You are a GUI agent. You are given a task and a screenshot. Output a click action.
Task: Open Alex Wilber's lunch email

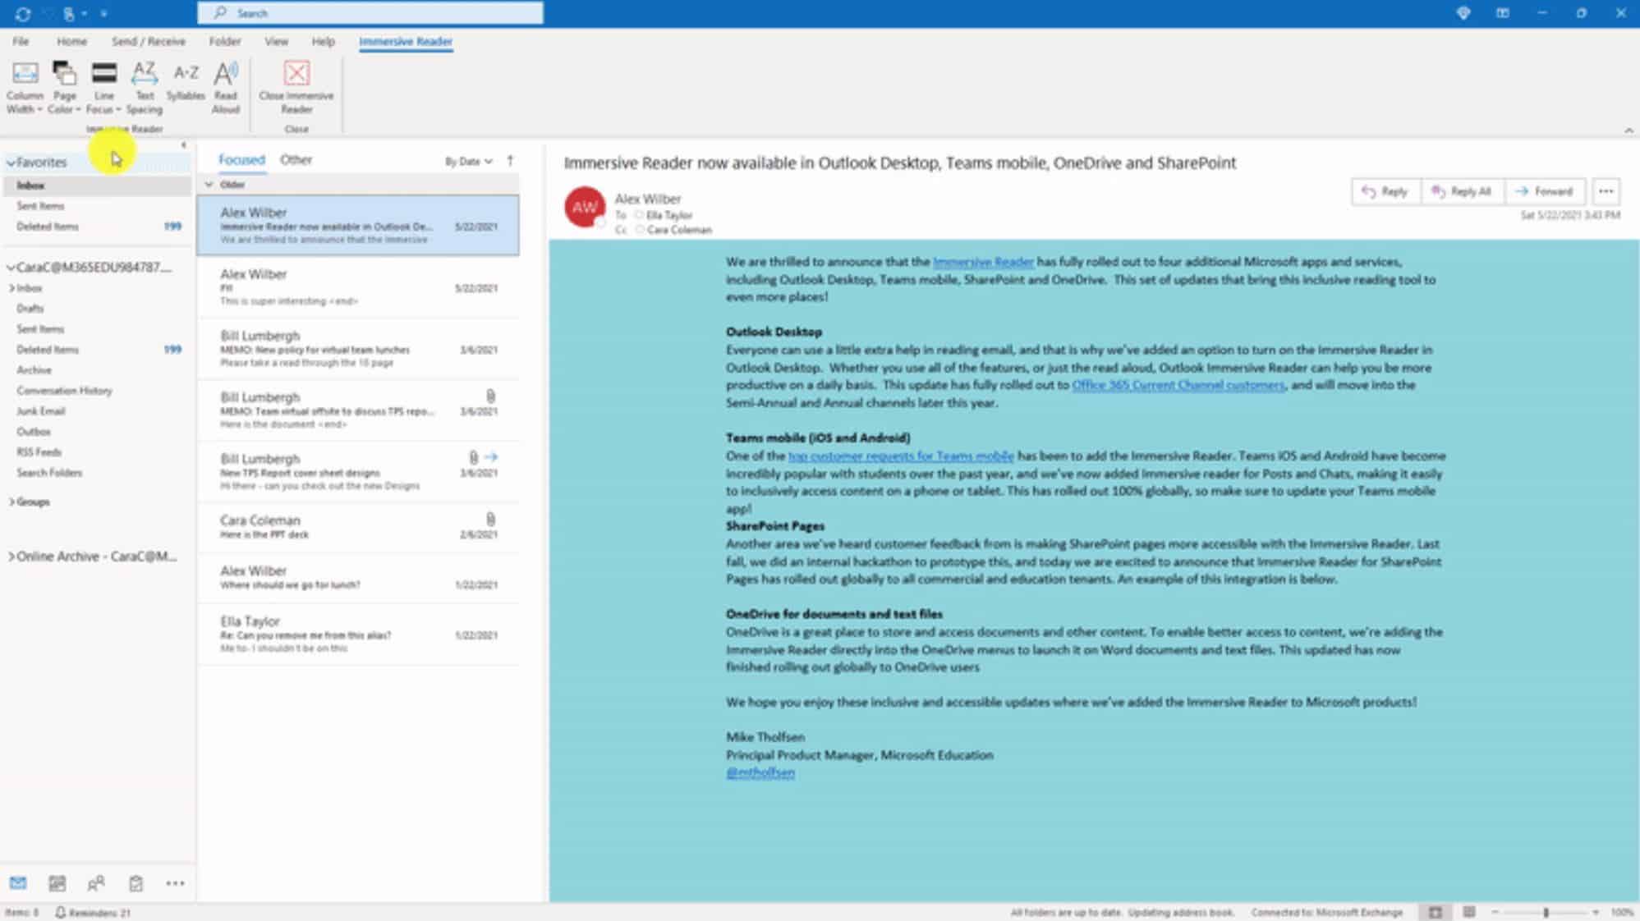pos(358,578)
